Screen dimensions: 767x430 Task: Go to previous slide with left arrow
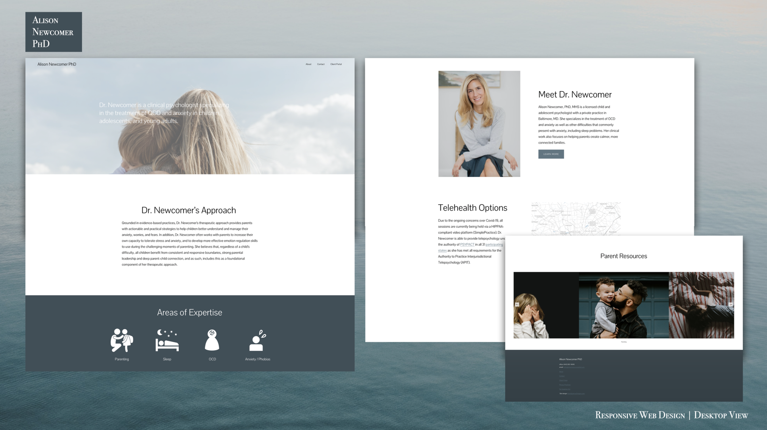point(517,304)
